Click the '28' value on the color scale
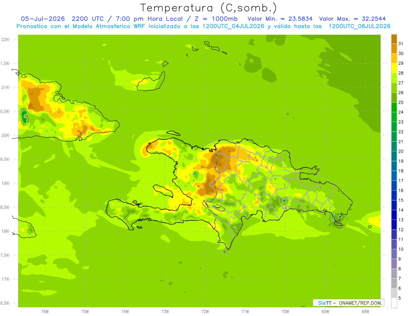410x316 pixels. point(401,73)
